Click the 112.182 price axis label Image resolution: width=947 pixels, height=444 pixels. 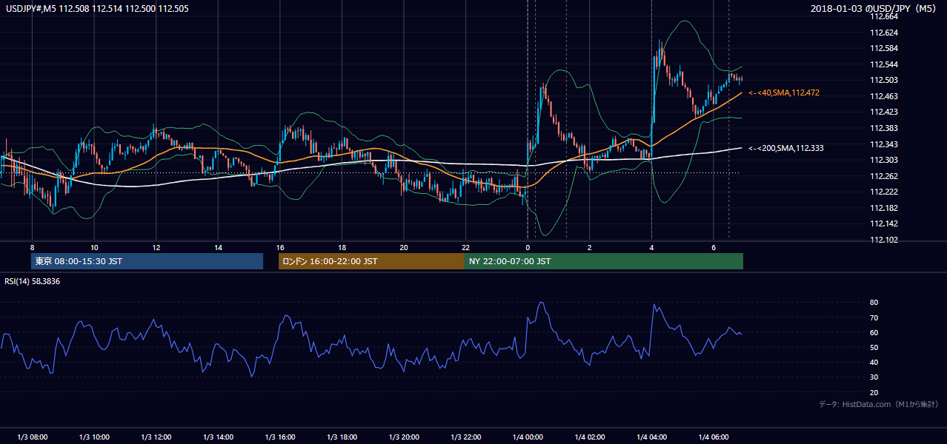click(x=883, y=209)
